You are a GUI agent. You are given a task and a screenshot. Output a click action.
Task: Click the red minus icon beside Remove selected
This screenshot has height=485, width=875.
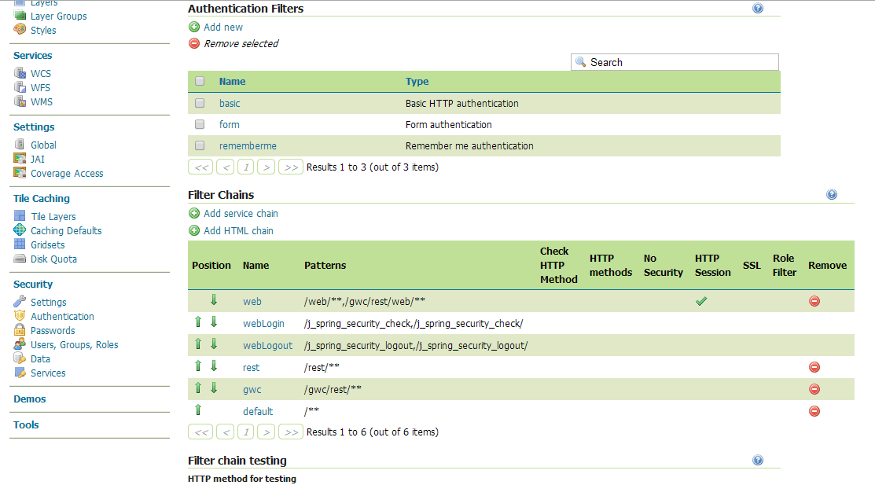click(194, 43)
